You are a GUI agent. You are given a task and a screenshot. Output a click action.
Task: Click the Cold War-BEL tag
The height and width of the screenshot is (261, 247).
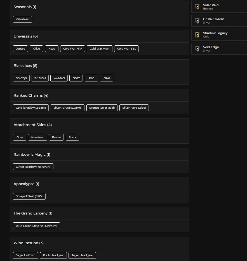pos(126,49)
